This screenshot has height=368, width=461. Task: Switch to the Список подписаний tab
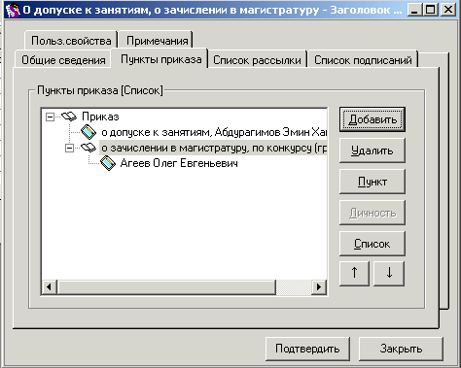point(363,60)
